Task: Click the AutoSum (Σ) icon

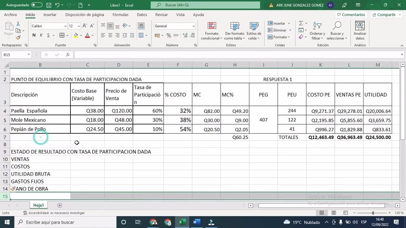Action: coord(301,23)
